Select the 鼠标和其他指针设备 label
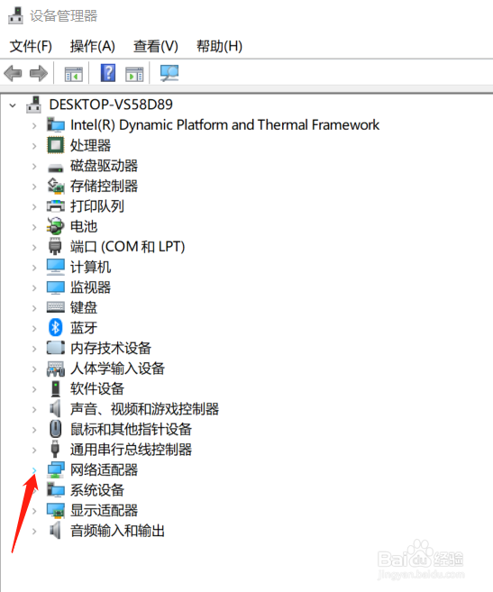The height and width of the screenshot is (592, 493). (x=131, y=429)
